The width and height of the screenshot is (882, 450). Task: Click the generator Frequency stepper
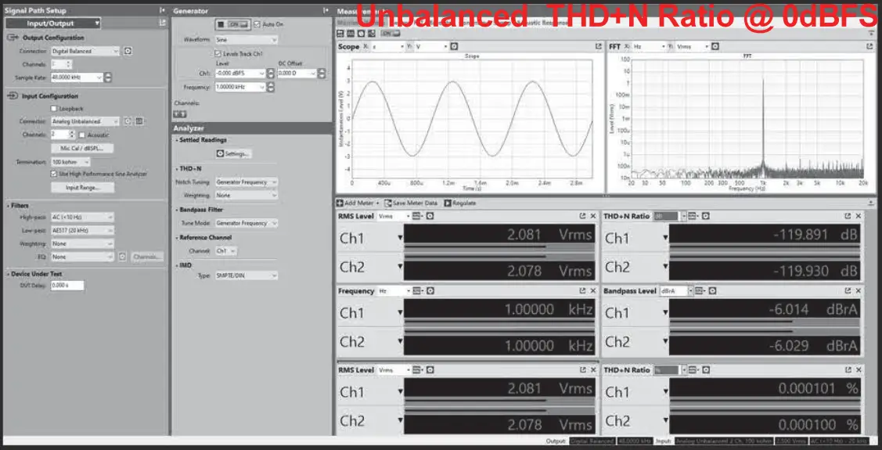tap(271, 87)
